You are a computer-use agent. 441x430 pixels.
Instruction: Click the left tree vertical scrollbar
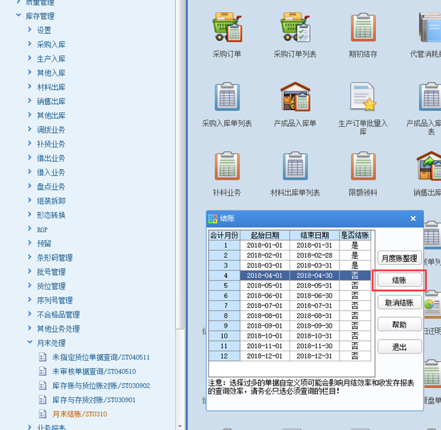180,163
